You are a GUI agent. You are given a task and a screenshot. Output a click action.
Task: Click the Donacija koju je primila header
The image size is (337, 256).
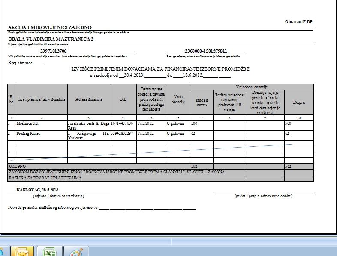[x=265, y=102]
